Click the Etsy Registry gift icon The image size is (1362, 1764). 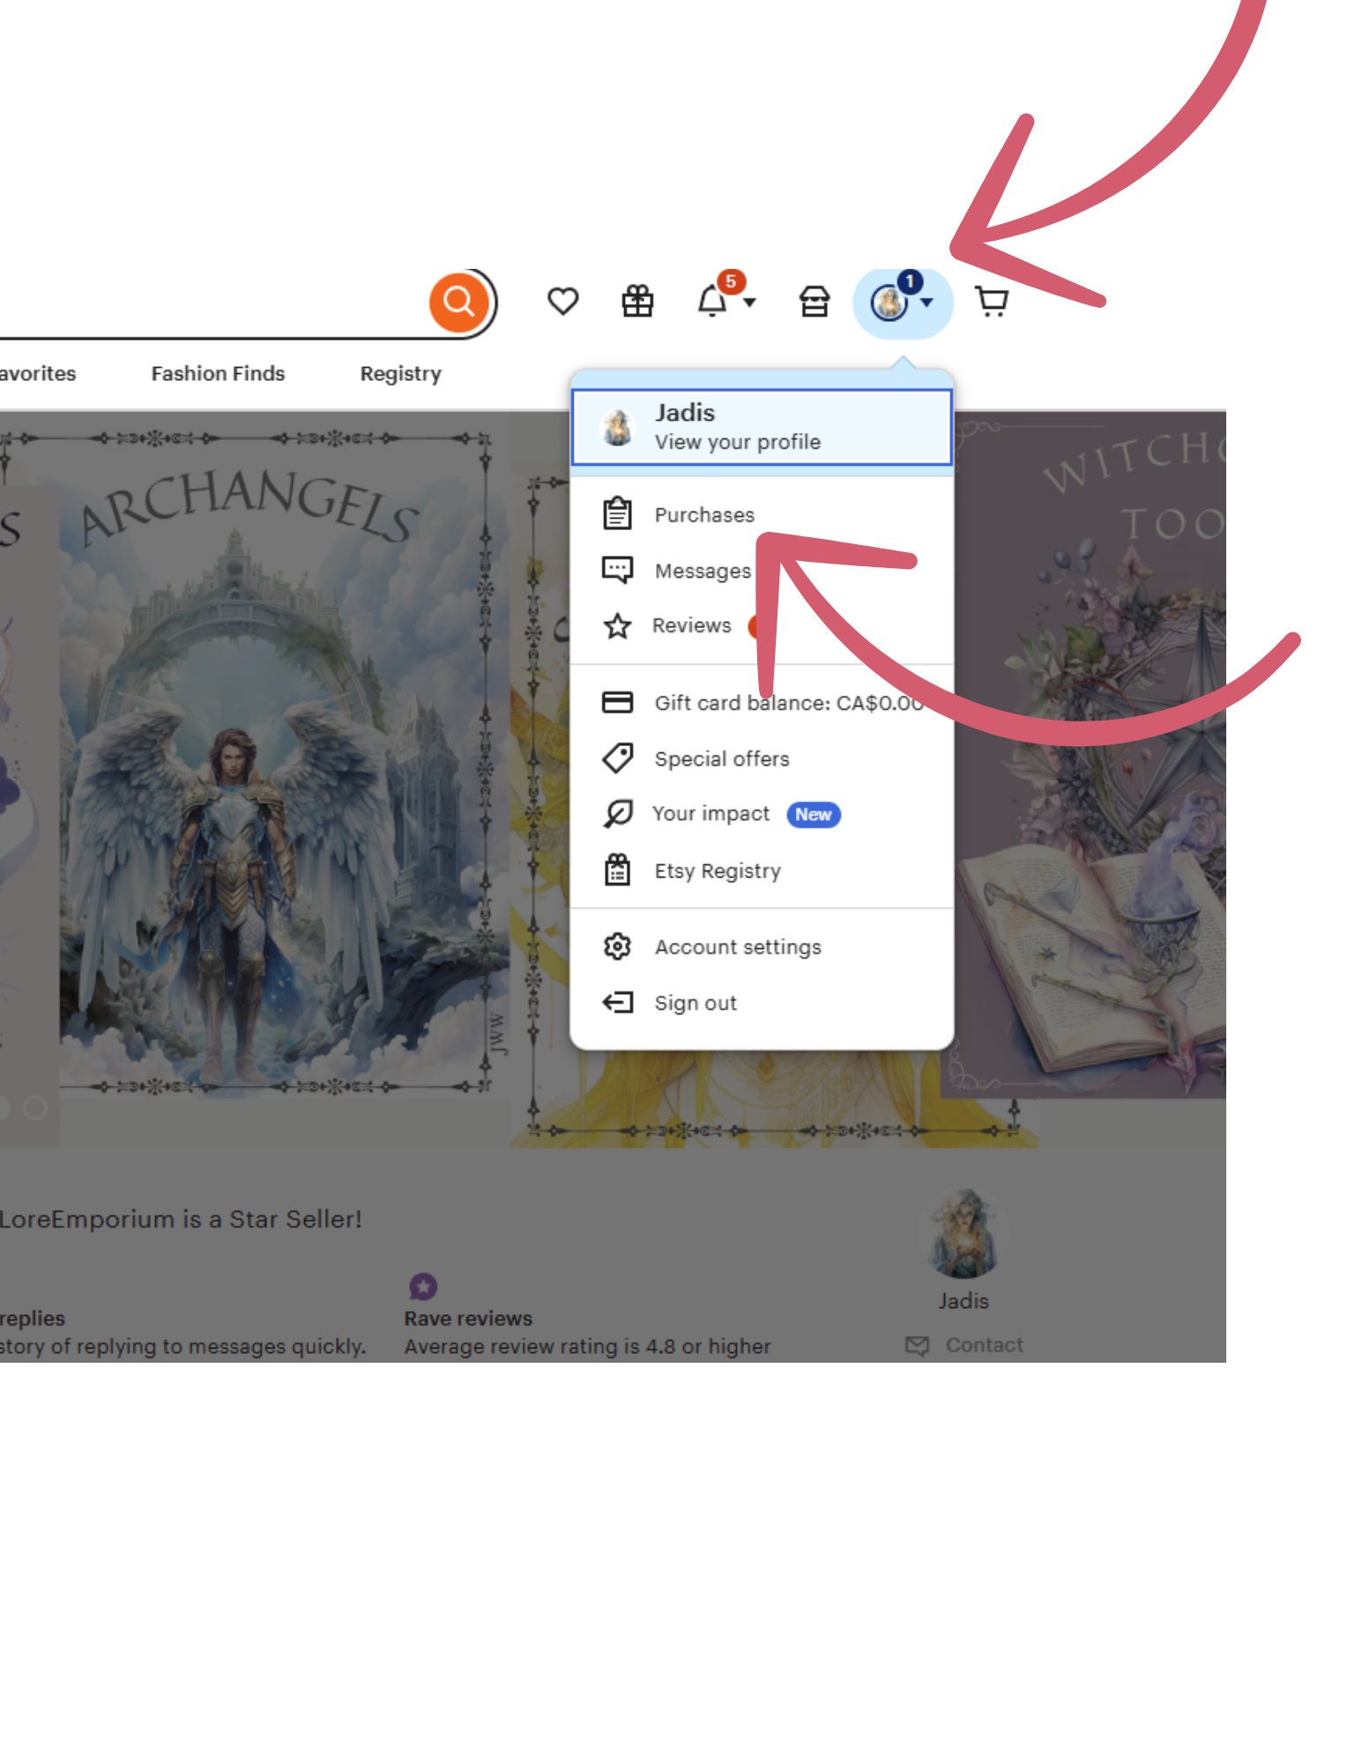617,870
